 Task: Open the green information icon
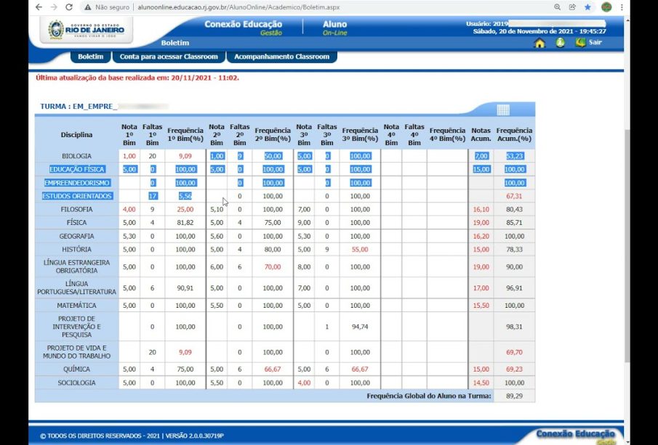tap(560, 43)
